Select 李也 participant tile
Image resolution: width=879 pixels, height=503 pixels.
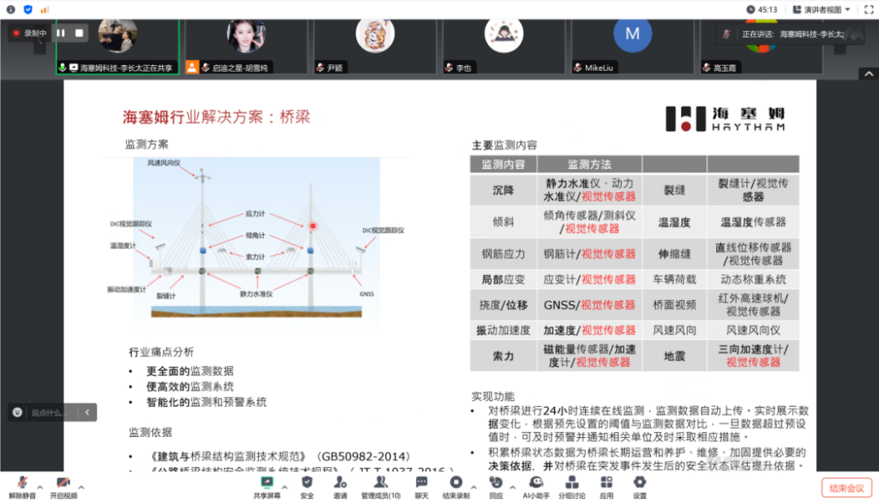tap(504, 46)
